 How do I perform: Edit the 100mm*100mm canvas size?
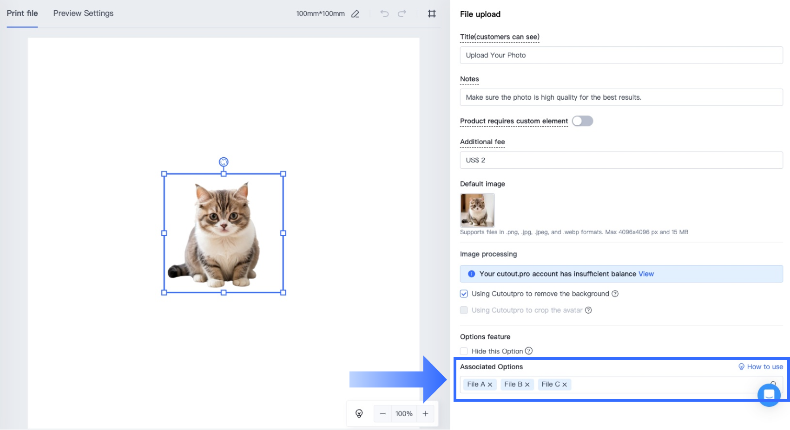coord(355,14)
